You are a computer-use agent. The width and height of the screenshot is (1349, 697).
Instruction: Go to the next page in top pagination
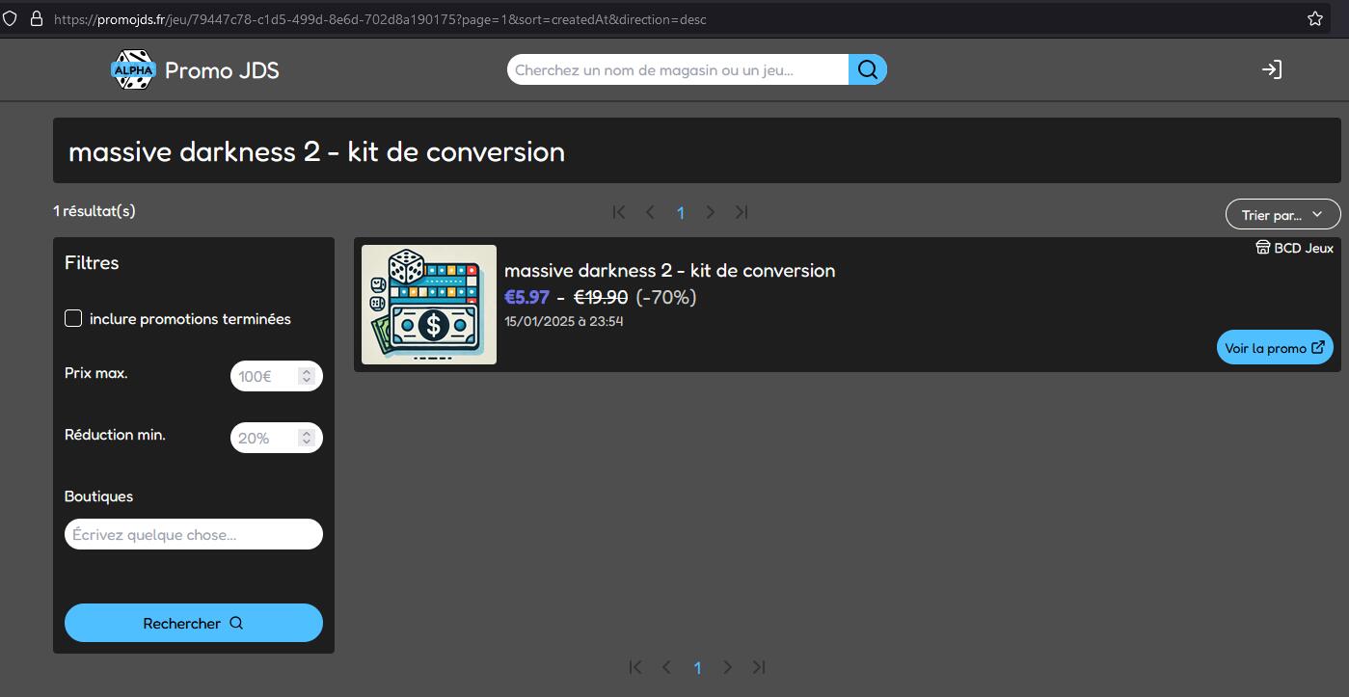(x=711, y=212)
